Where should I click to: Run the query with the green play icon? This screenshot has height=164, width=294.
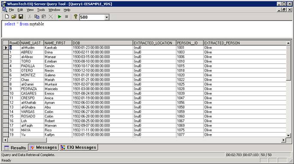[60, 17]
